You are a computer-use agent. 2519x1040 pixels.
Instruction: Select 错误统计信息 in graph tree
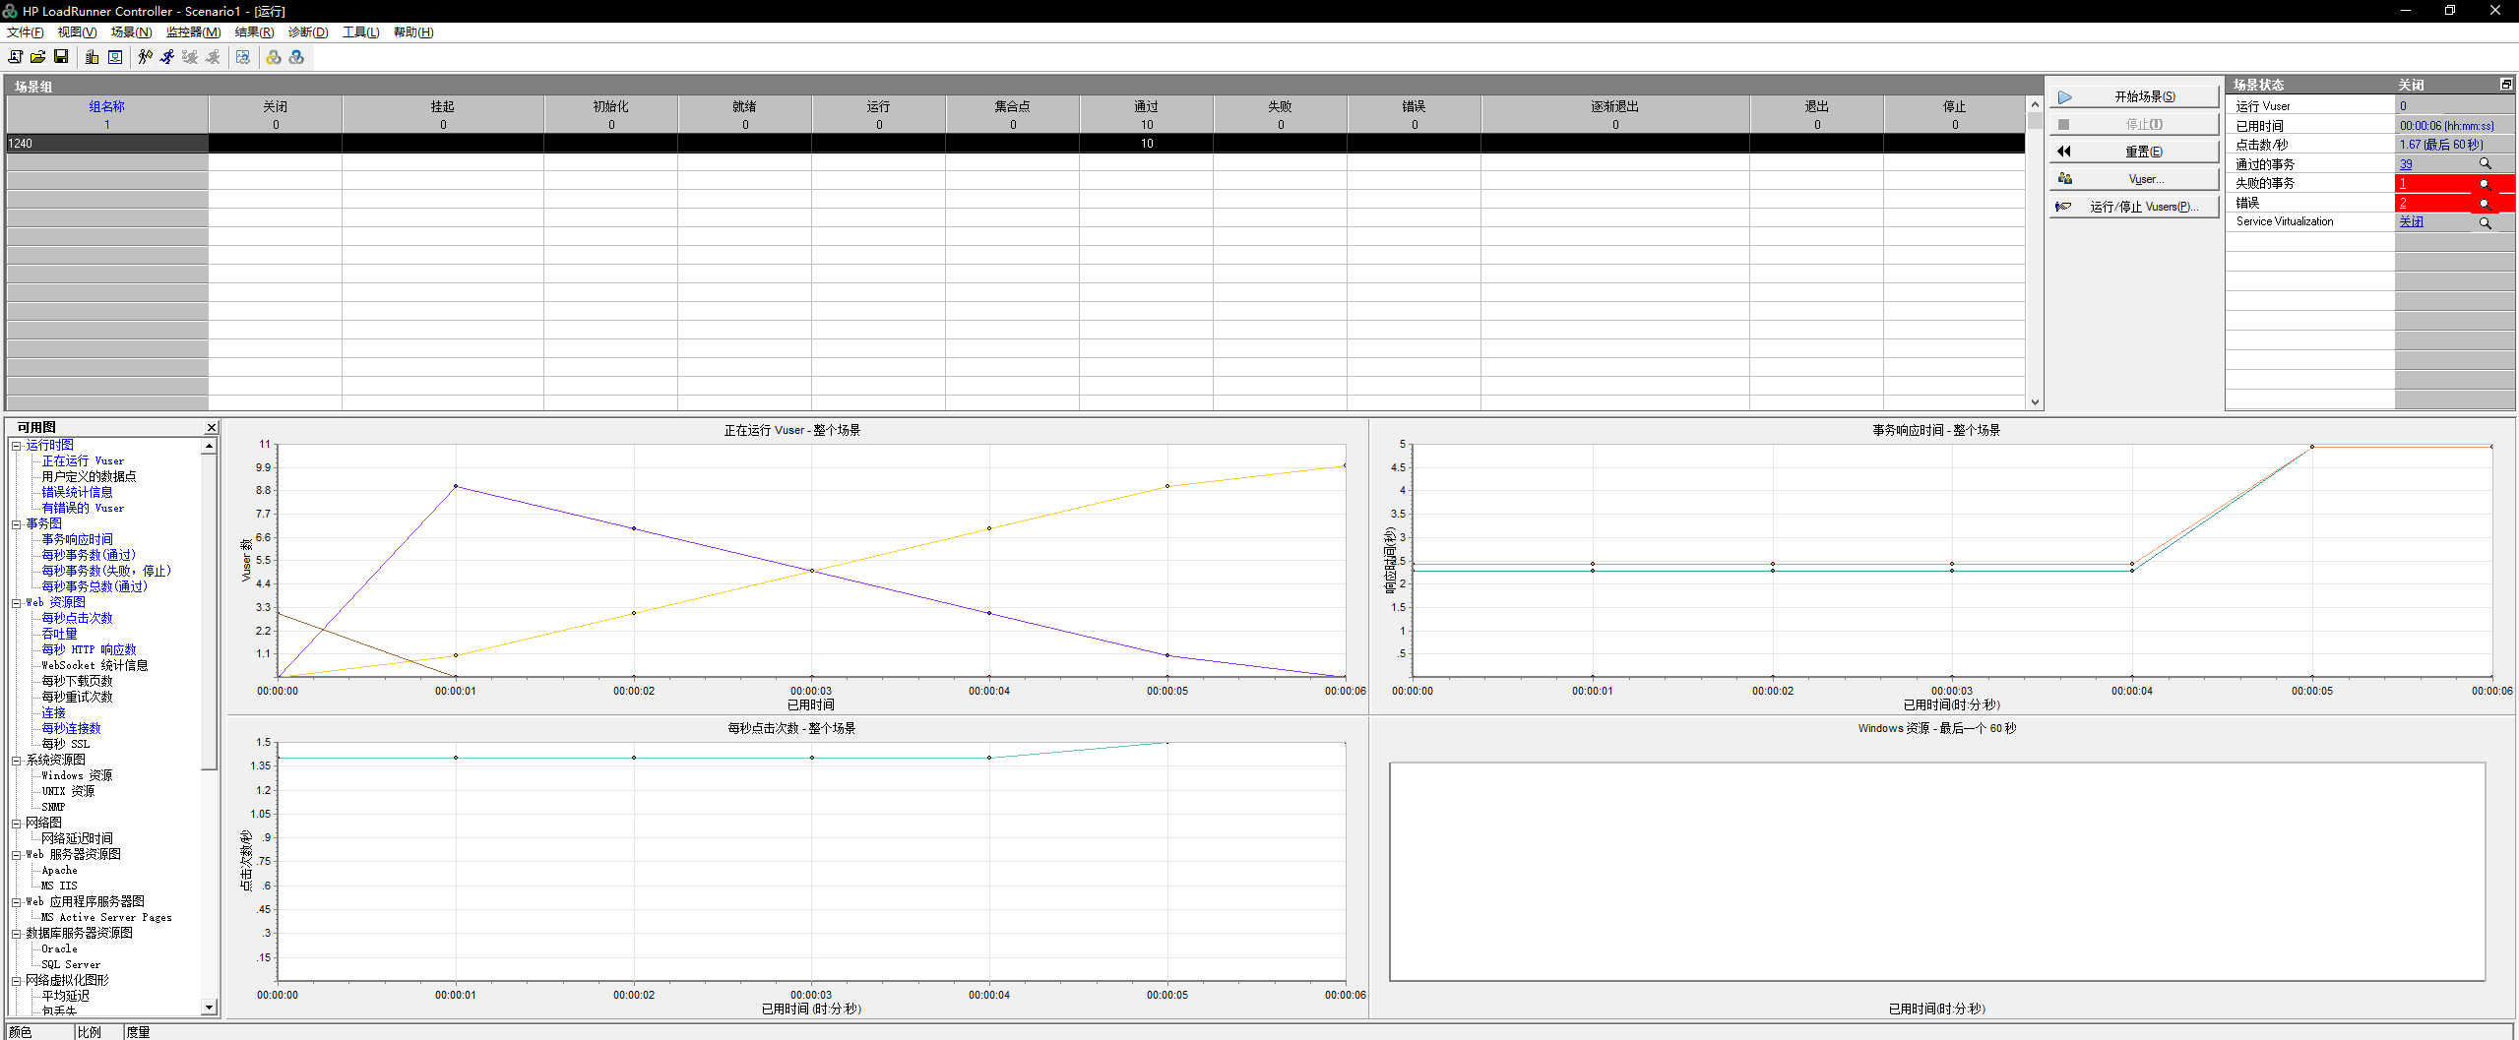pos(77,493)
